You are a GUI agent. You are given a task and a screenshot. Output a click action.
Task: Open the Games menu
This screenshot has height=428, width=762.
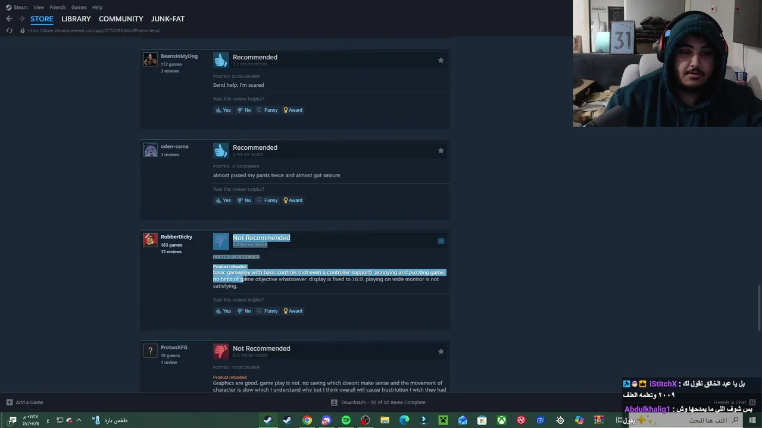(79, 7)
